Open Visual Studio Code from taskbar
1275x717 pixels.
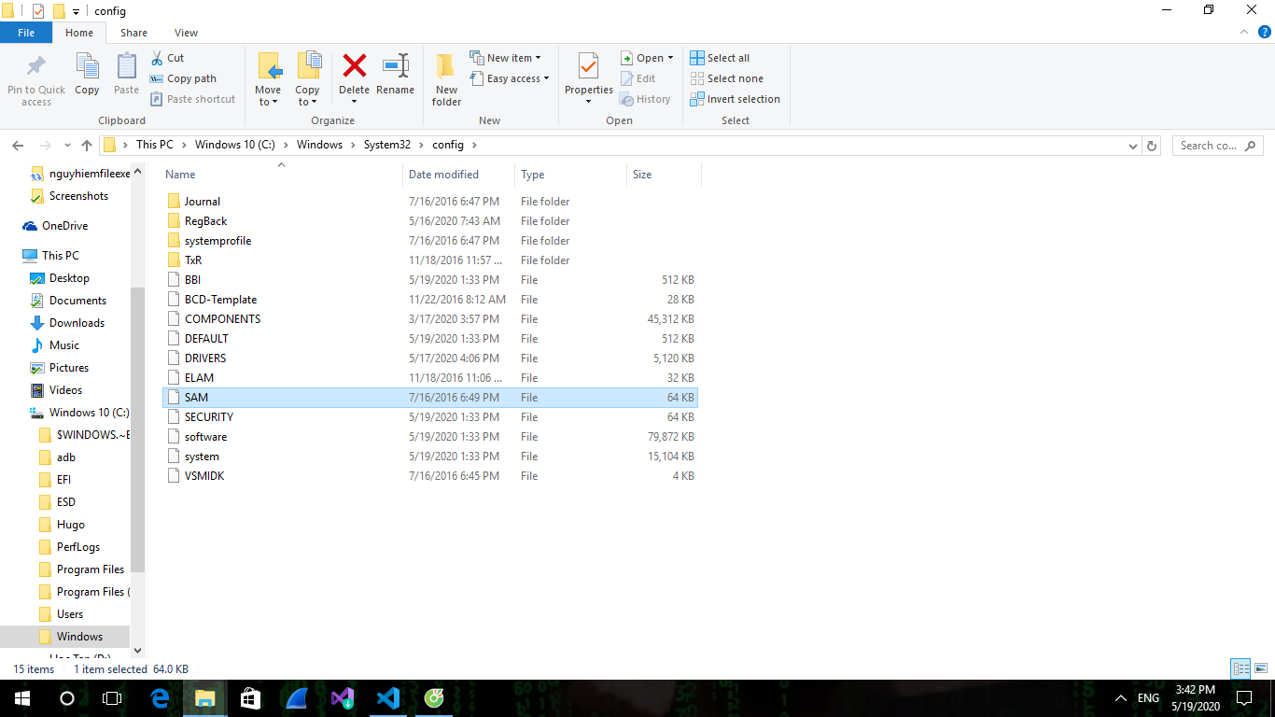[388, 697]
